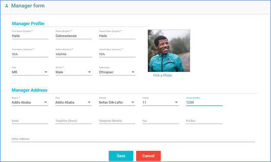This screenshot has width=271, height=162.
Task: Expand the Wereda dropdown Nefas Silk-Lafto
Action: click(x=117, y=102)
